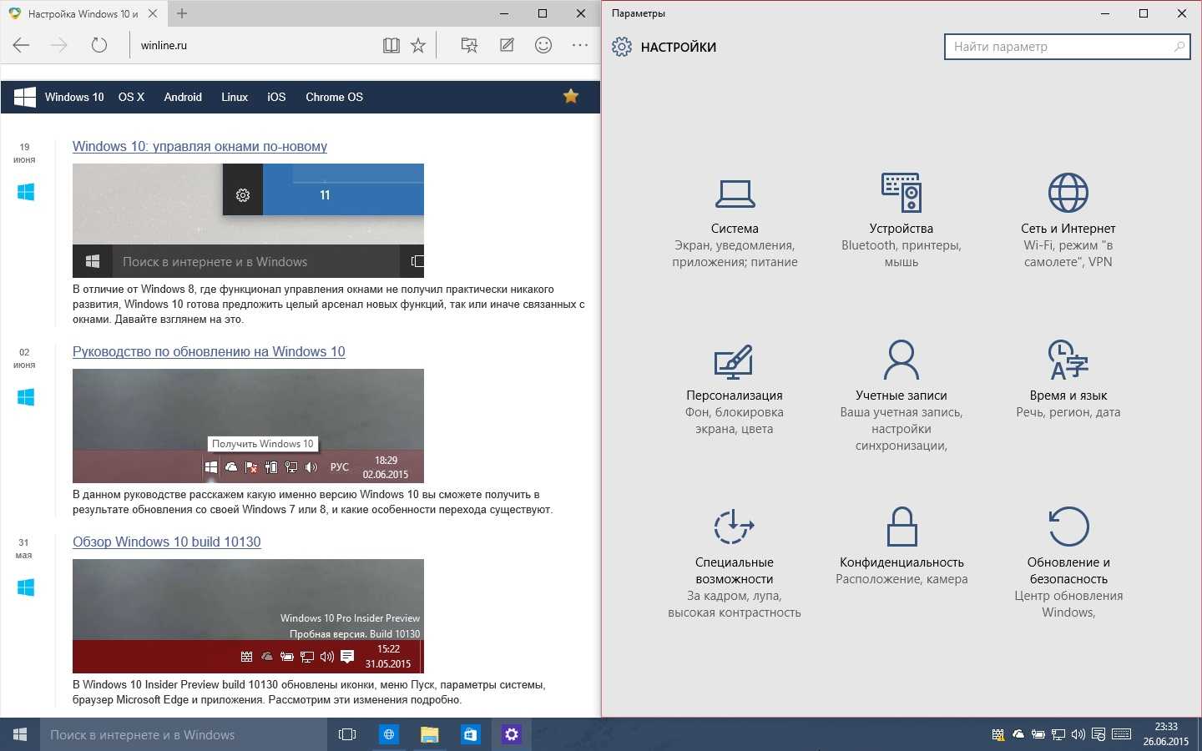Open article link Руководство по обновлению на Windows 10

click(209, 351)
